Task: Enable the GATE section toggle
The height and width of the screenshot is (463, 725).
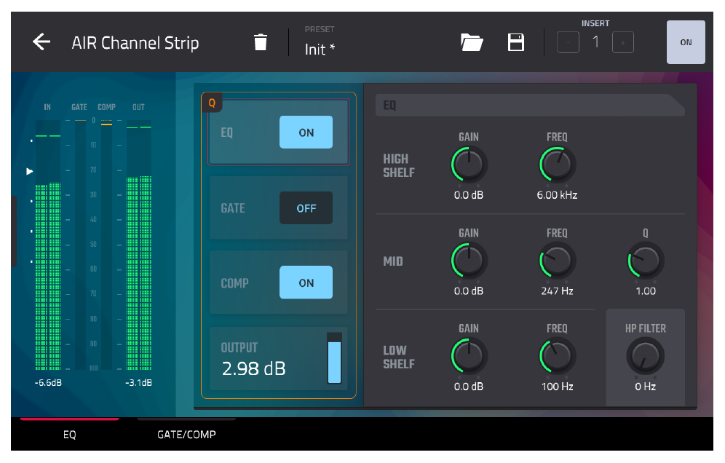Action: 306,208
